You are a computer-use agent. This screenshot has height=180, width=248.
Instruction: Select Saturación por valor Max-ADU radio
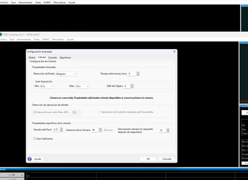pyautogui.click(x=35, y=112)
